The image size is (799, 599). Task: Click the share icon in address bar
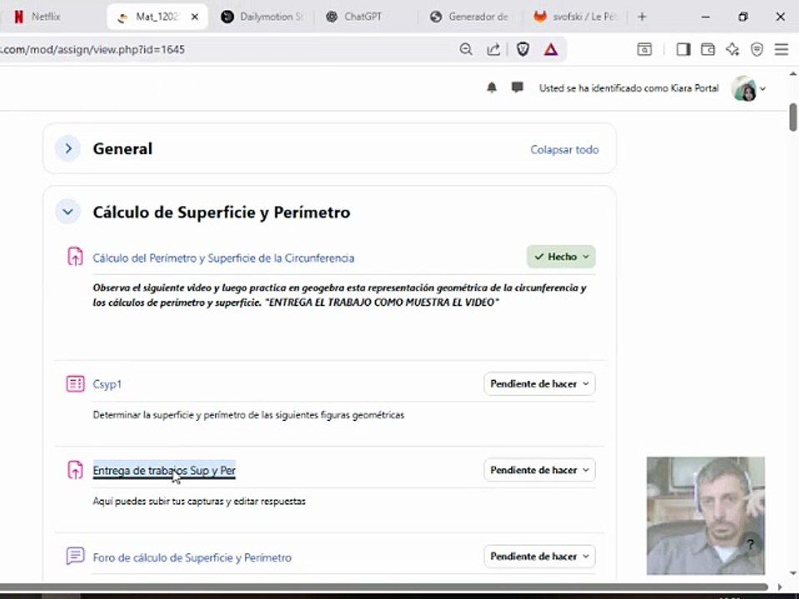point(494,49)
